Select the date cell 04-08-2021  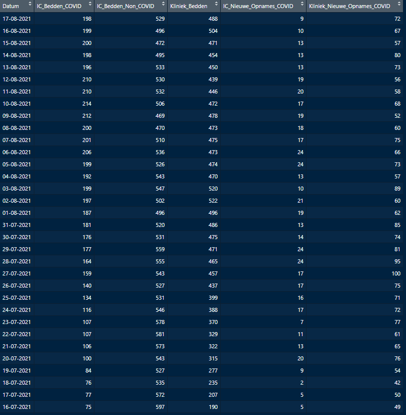pyautogui.click(x=17, y=176)
